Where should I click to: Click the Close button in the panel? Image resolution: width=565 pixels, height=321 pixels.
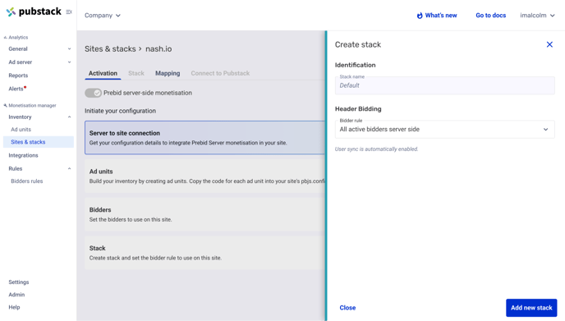347,308
